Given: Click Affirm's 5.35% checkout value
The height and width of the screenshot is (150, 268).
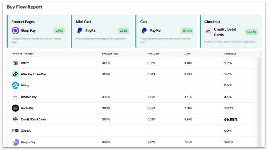Looking at the screenshot, I should click(228, 63).
